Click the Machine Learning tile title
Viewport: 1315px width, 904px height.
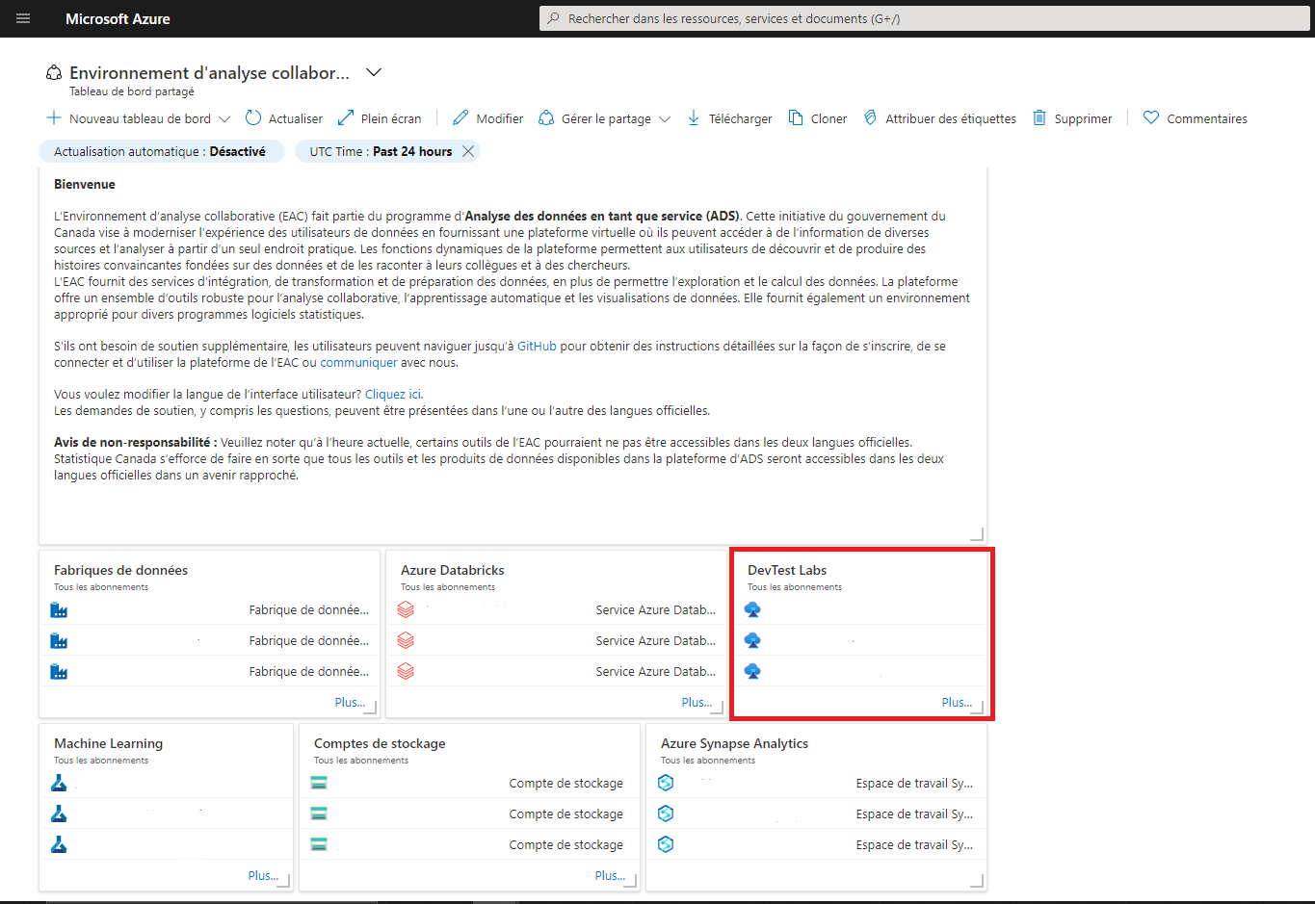tap(108, 743)
